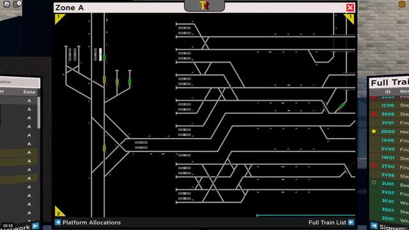Select train 3S07 in train list

388,210
